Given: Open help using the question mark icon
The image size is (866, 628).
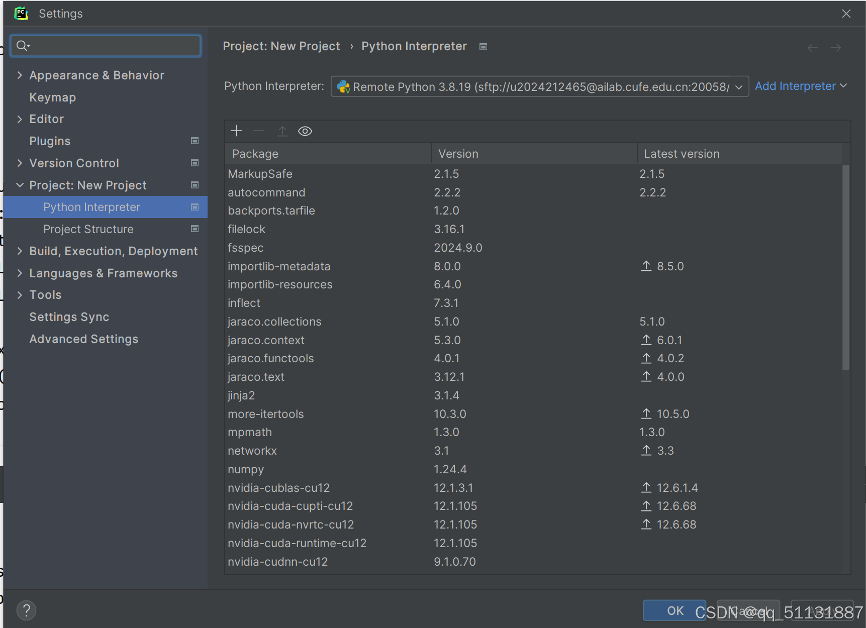Looking at the screenshot, I should [26, 610].
